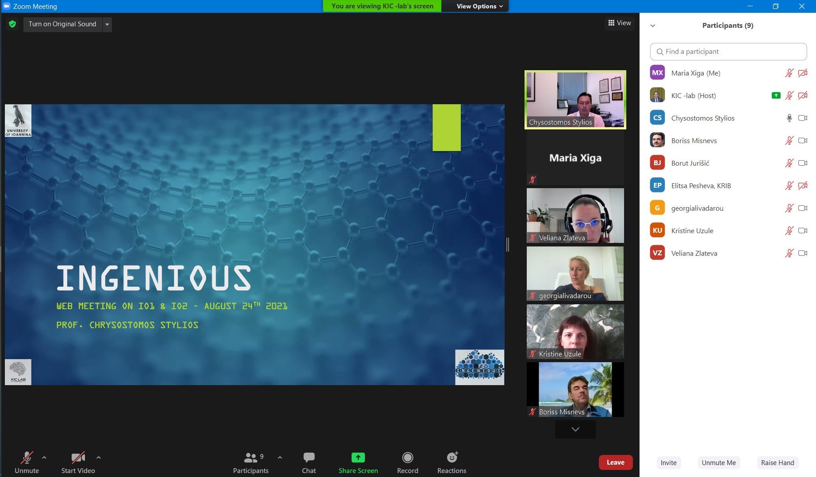Turn on Original Sound
This screenshot has height=477, width=816.
(x=62, y=24)
